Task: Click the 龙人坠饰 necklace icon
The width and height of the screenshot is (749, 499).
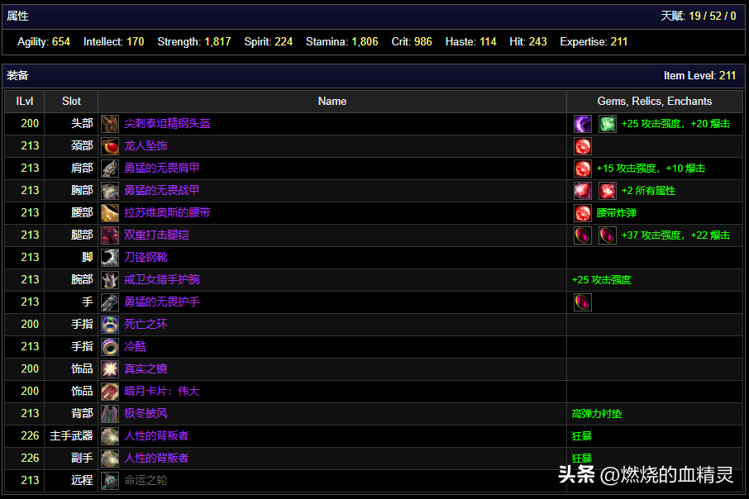Action: tap(110, 146)
